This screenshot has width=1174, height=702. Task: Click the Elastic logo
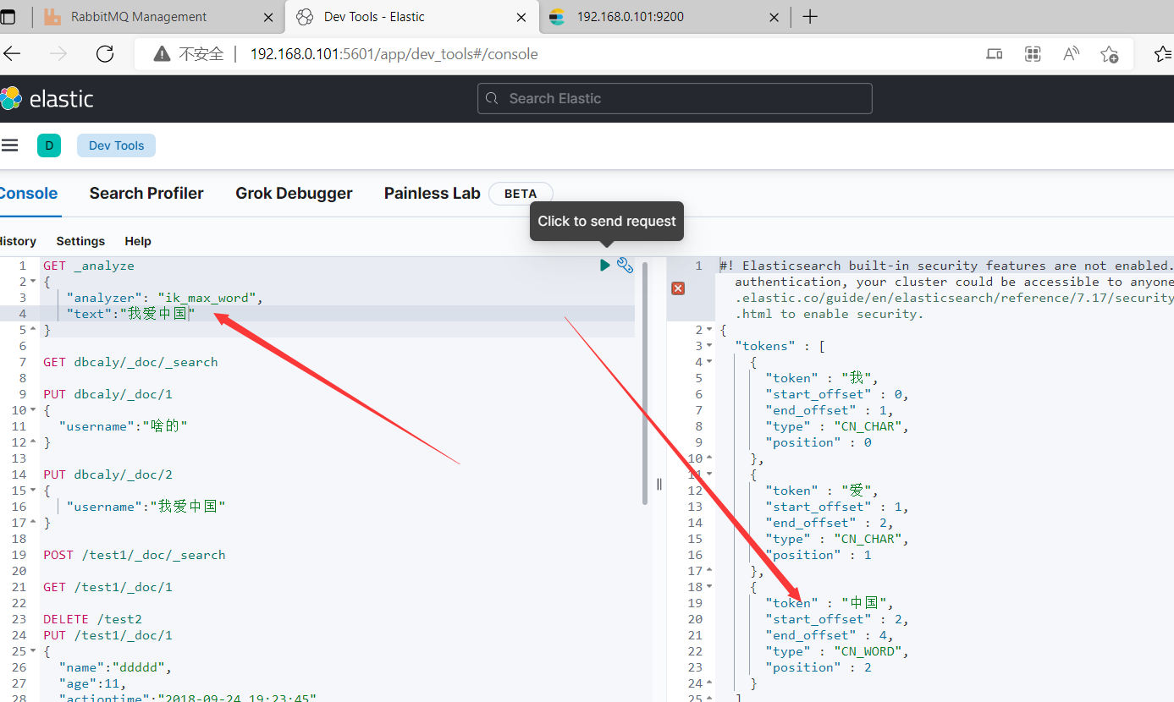(47, 99)
